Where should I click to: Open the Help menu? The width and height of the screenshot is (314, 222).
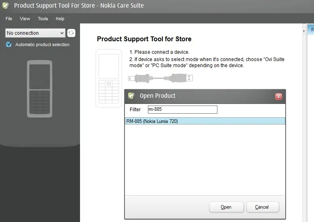click(60, 19)
